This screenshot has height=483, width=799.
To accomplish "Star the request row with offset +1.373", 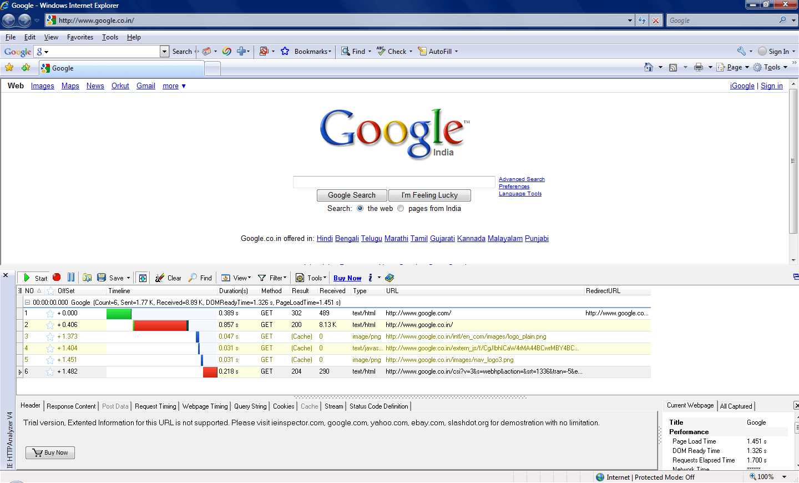I will (x=50, y=337).
